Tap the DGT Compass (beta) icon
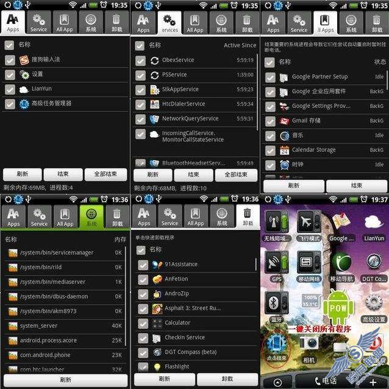This screenshot has width=389, height=389. point(157,352)
